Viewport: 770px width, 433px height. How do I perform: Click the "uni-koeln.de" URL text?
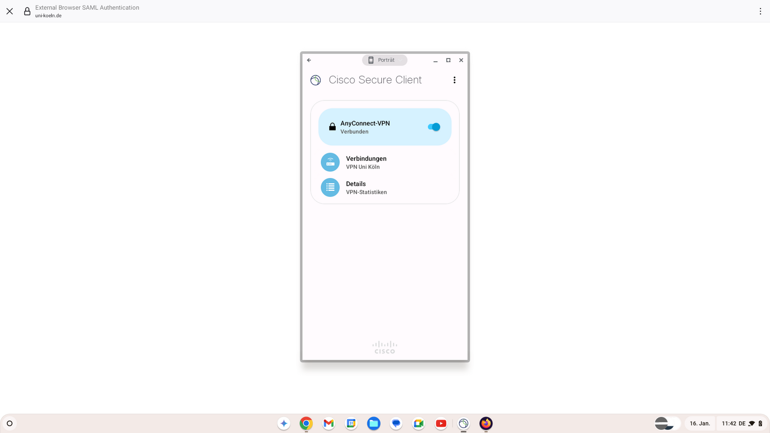pos(48,16)
